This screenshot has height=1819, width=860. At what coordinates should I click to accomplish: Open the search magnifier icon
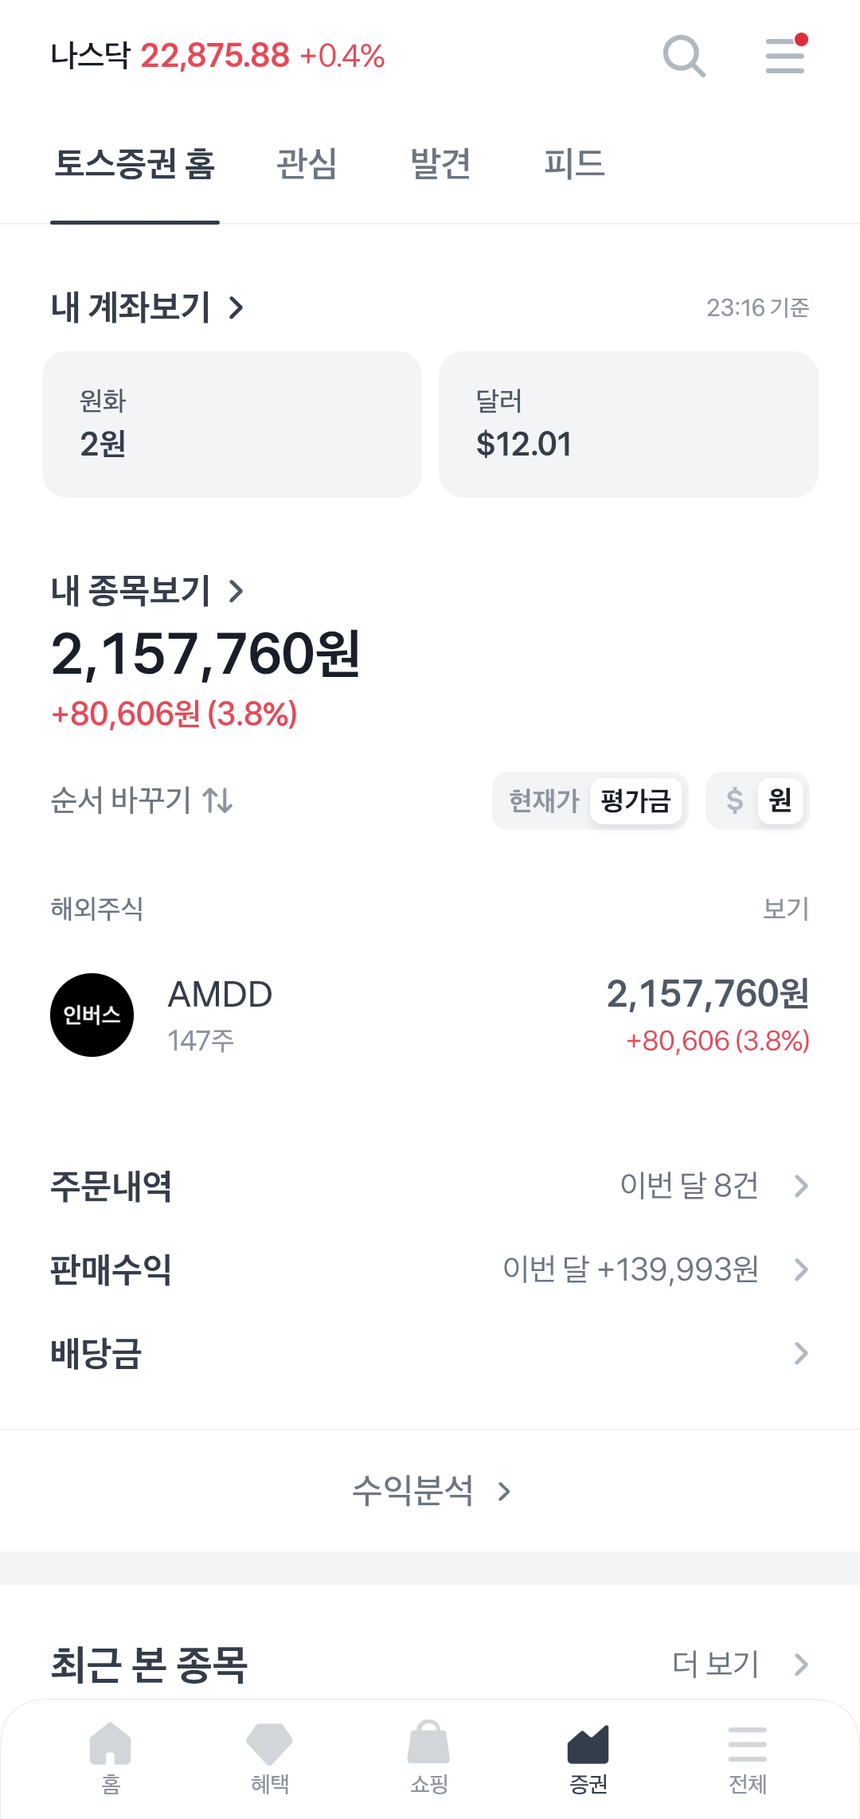[x=683, y=56]
